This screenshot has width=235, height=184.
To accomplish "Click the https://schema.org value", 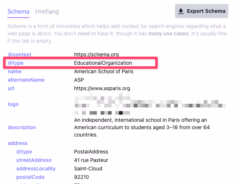I will 97,54.
